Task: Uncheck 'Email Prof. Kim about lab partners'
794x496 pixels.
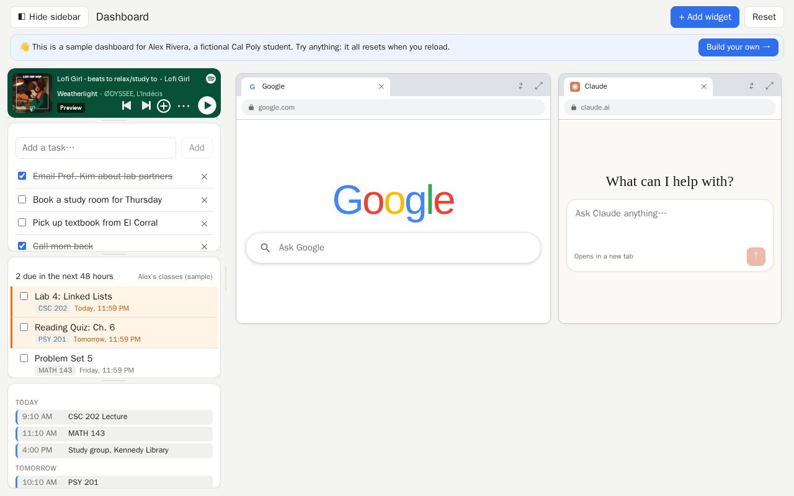Action: (x=22, y=176)
